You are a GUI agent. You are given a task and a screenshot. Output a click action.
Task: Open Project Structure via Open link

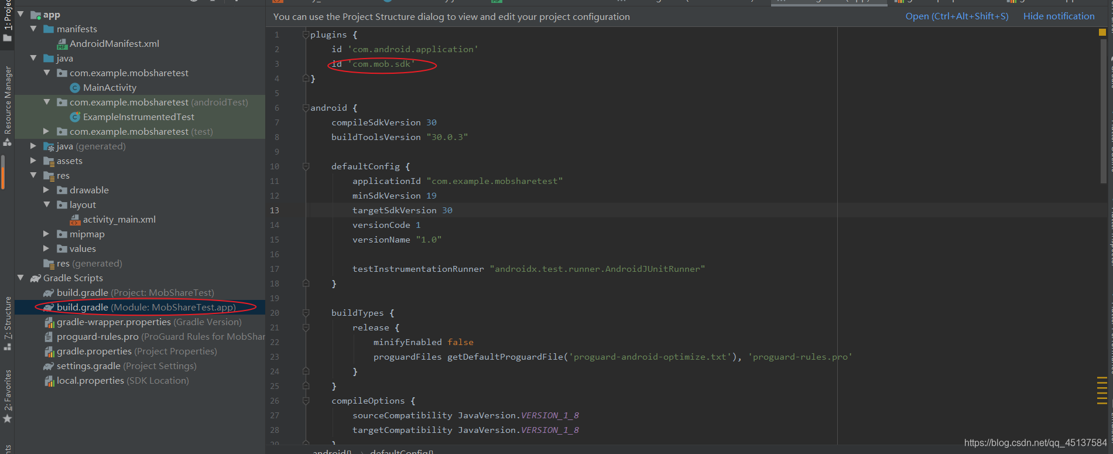(x=957, y=16)
